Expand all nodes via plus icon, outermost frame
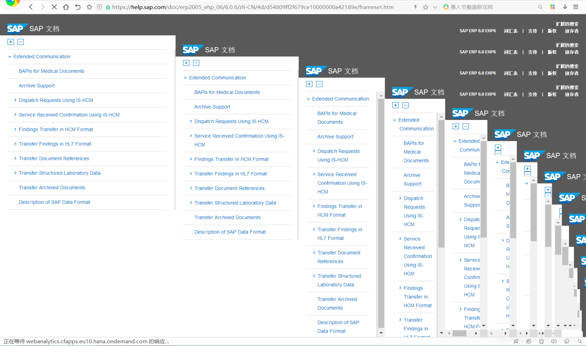The width and height of the screenshot is (586, 346). point(11,42)
